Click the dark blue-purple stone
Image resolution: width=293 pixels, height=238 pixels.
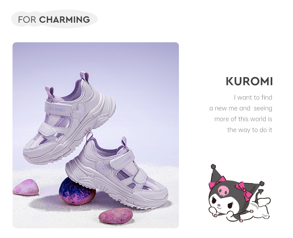77,191
